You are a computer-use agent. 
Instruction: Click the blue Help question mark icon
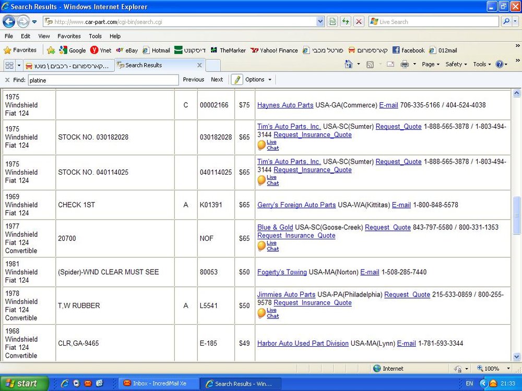(x=500, y=64)
